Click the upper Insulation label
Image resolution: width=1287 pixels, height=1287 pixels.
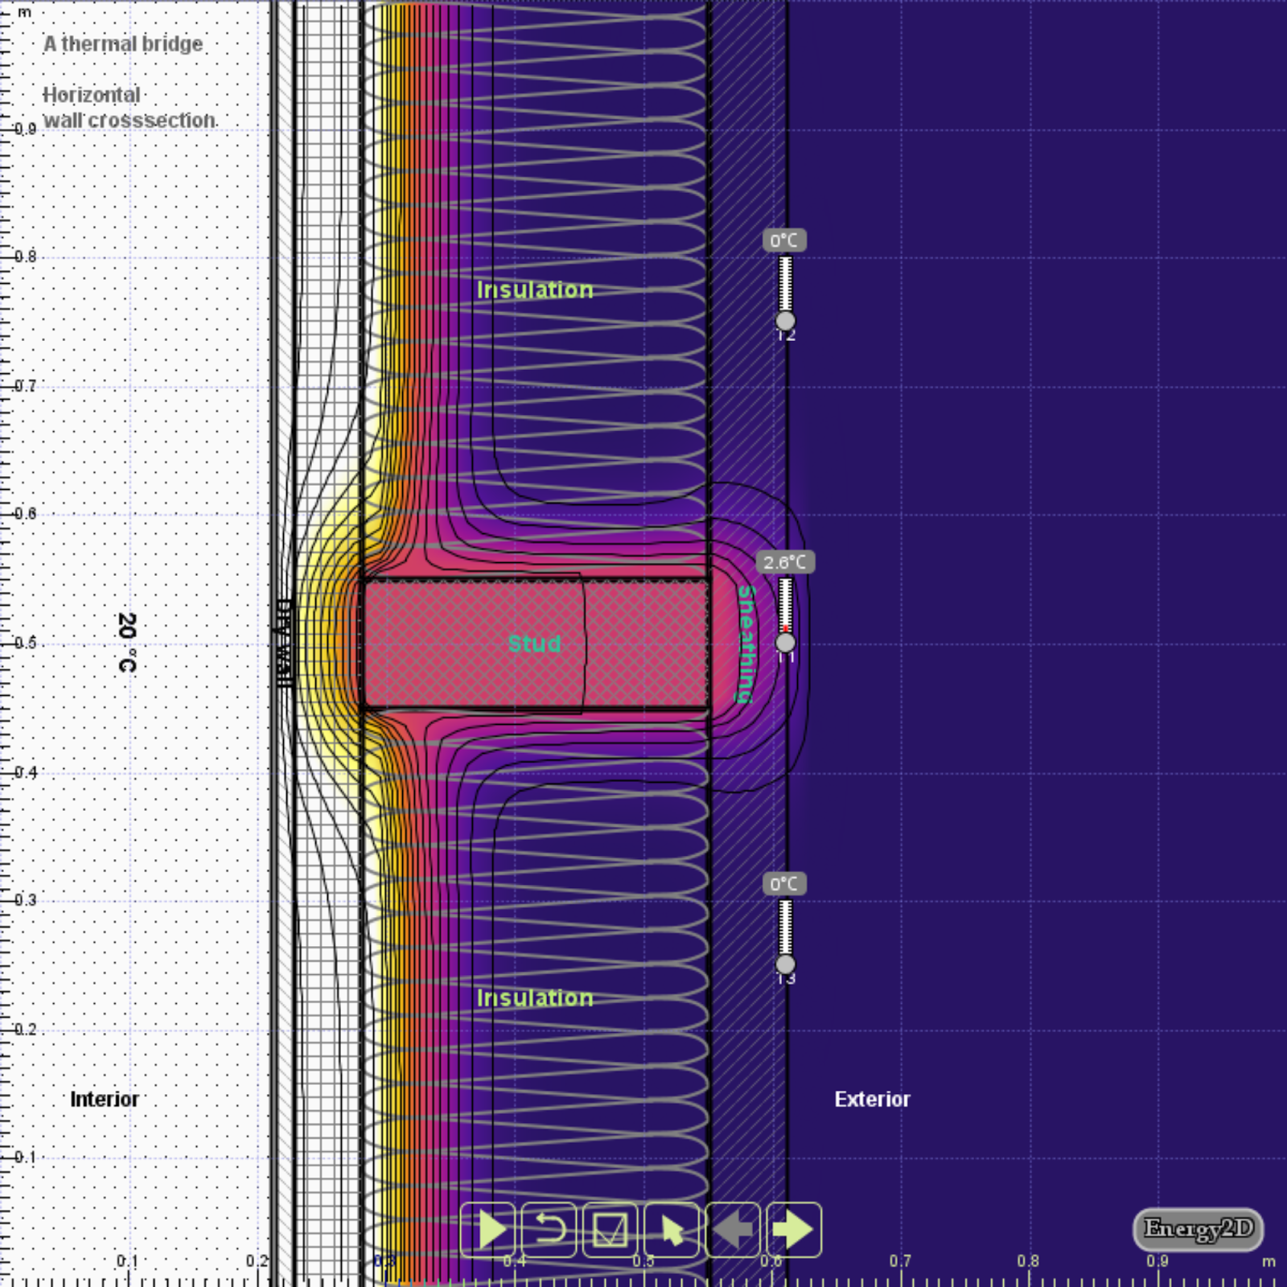(x=536, y=290)
